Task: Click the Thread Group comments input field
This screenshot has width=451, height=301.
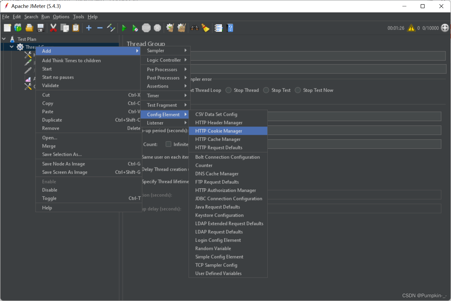Action: tap(318, 69)
